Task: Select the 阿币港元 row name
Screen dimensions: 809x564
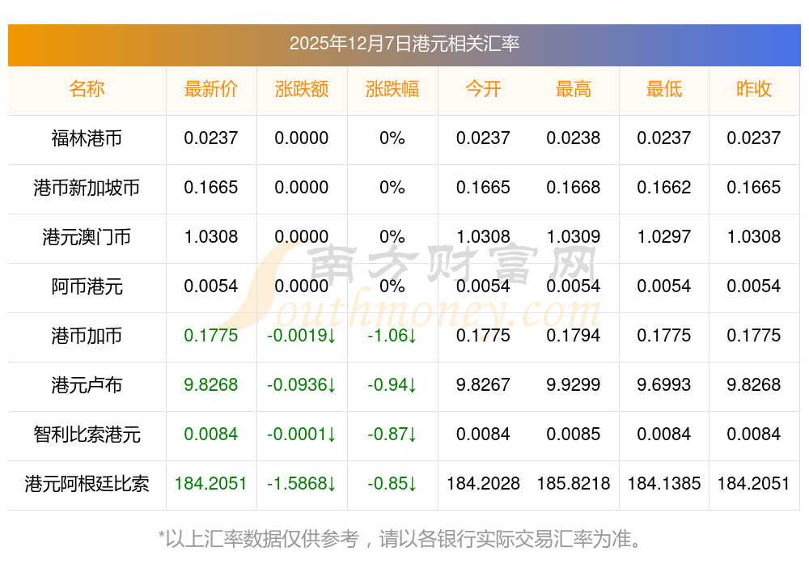Action: 87,286
